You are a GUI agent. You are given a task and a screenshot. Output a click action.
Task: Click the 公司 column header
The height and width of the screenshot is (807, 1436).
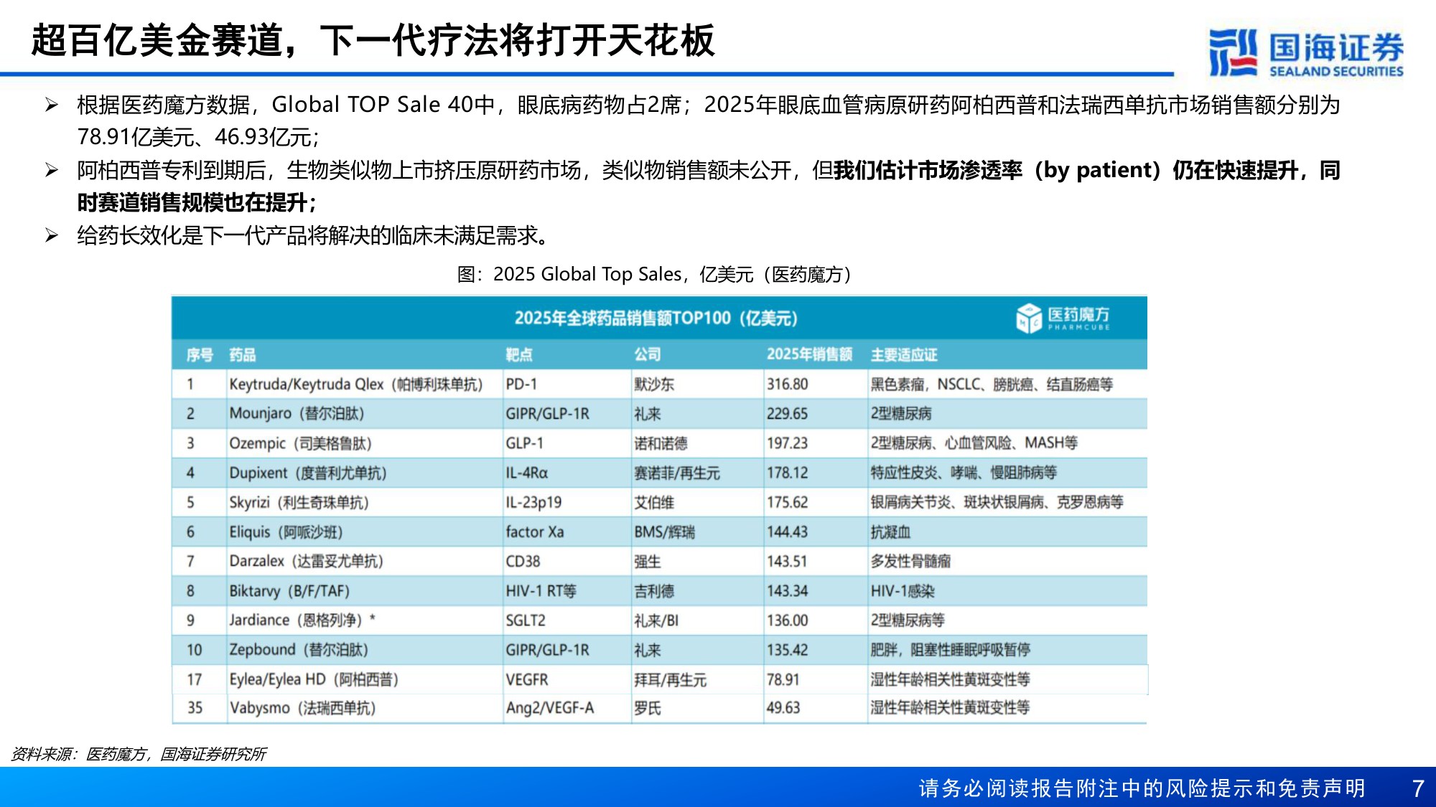pos(647,354)
